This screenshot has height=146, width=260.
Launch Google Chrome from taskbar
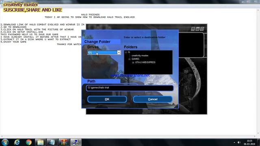click(29, 142)
